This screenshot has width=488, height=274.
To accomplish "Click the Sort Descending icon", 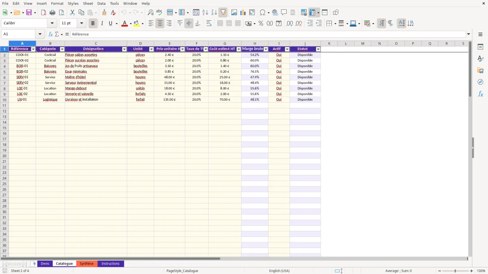I will pos(214,13).
